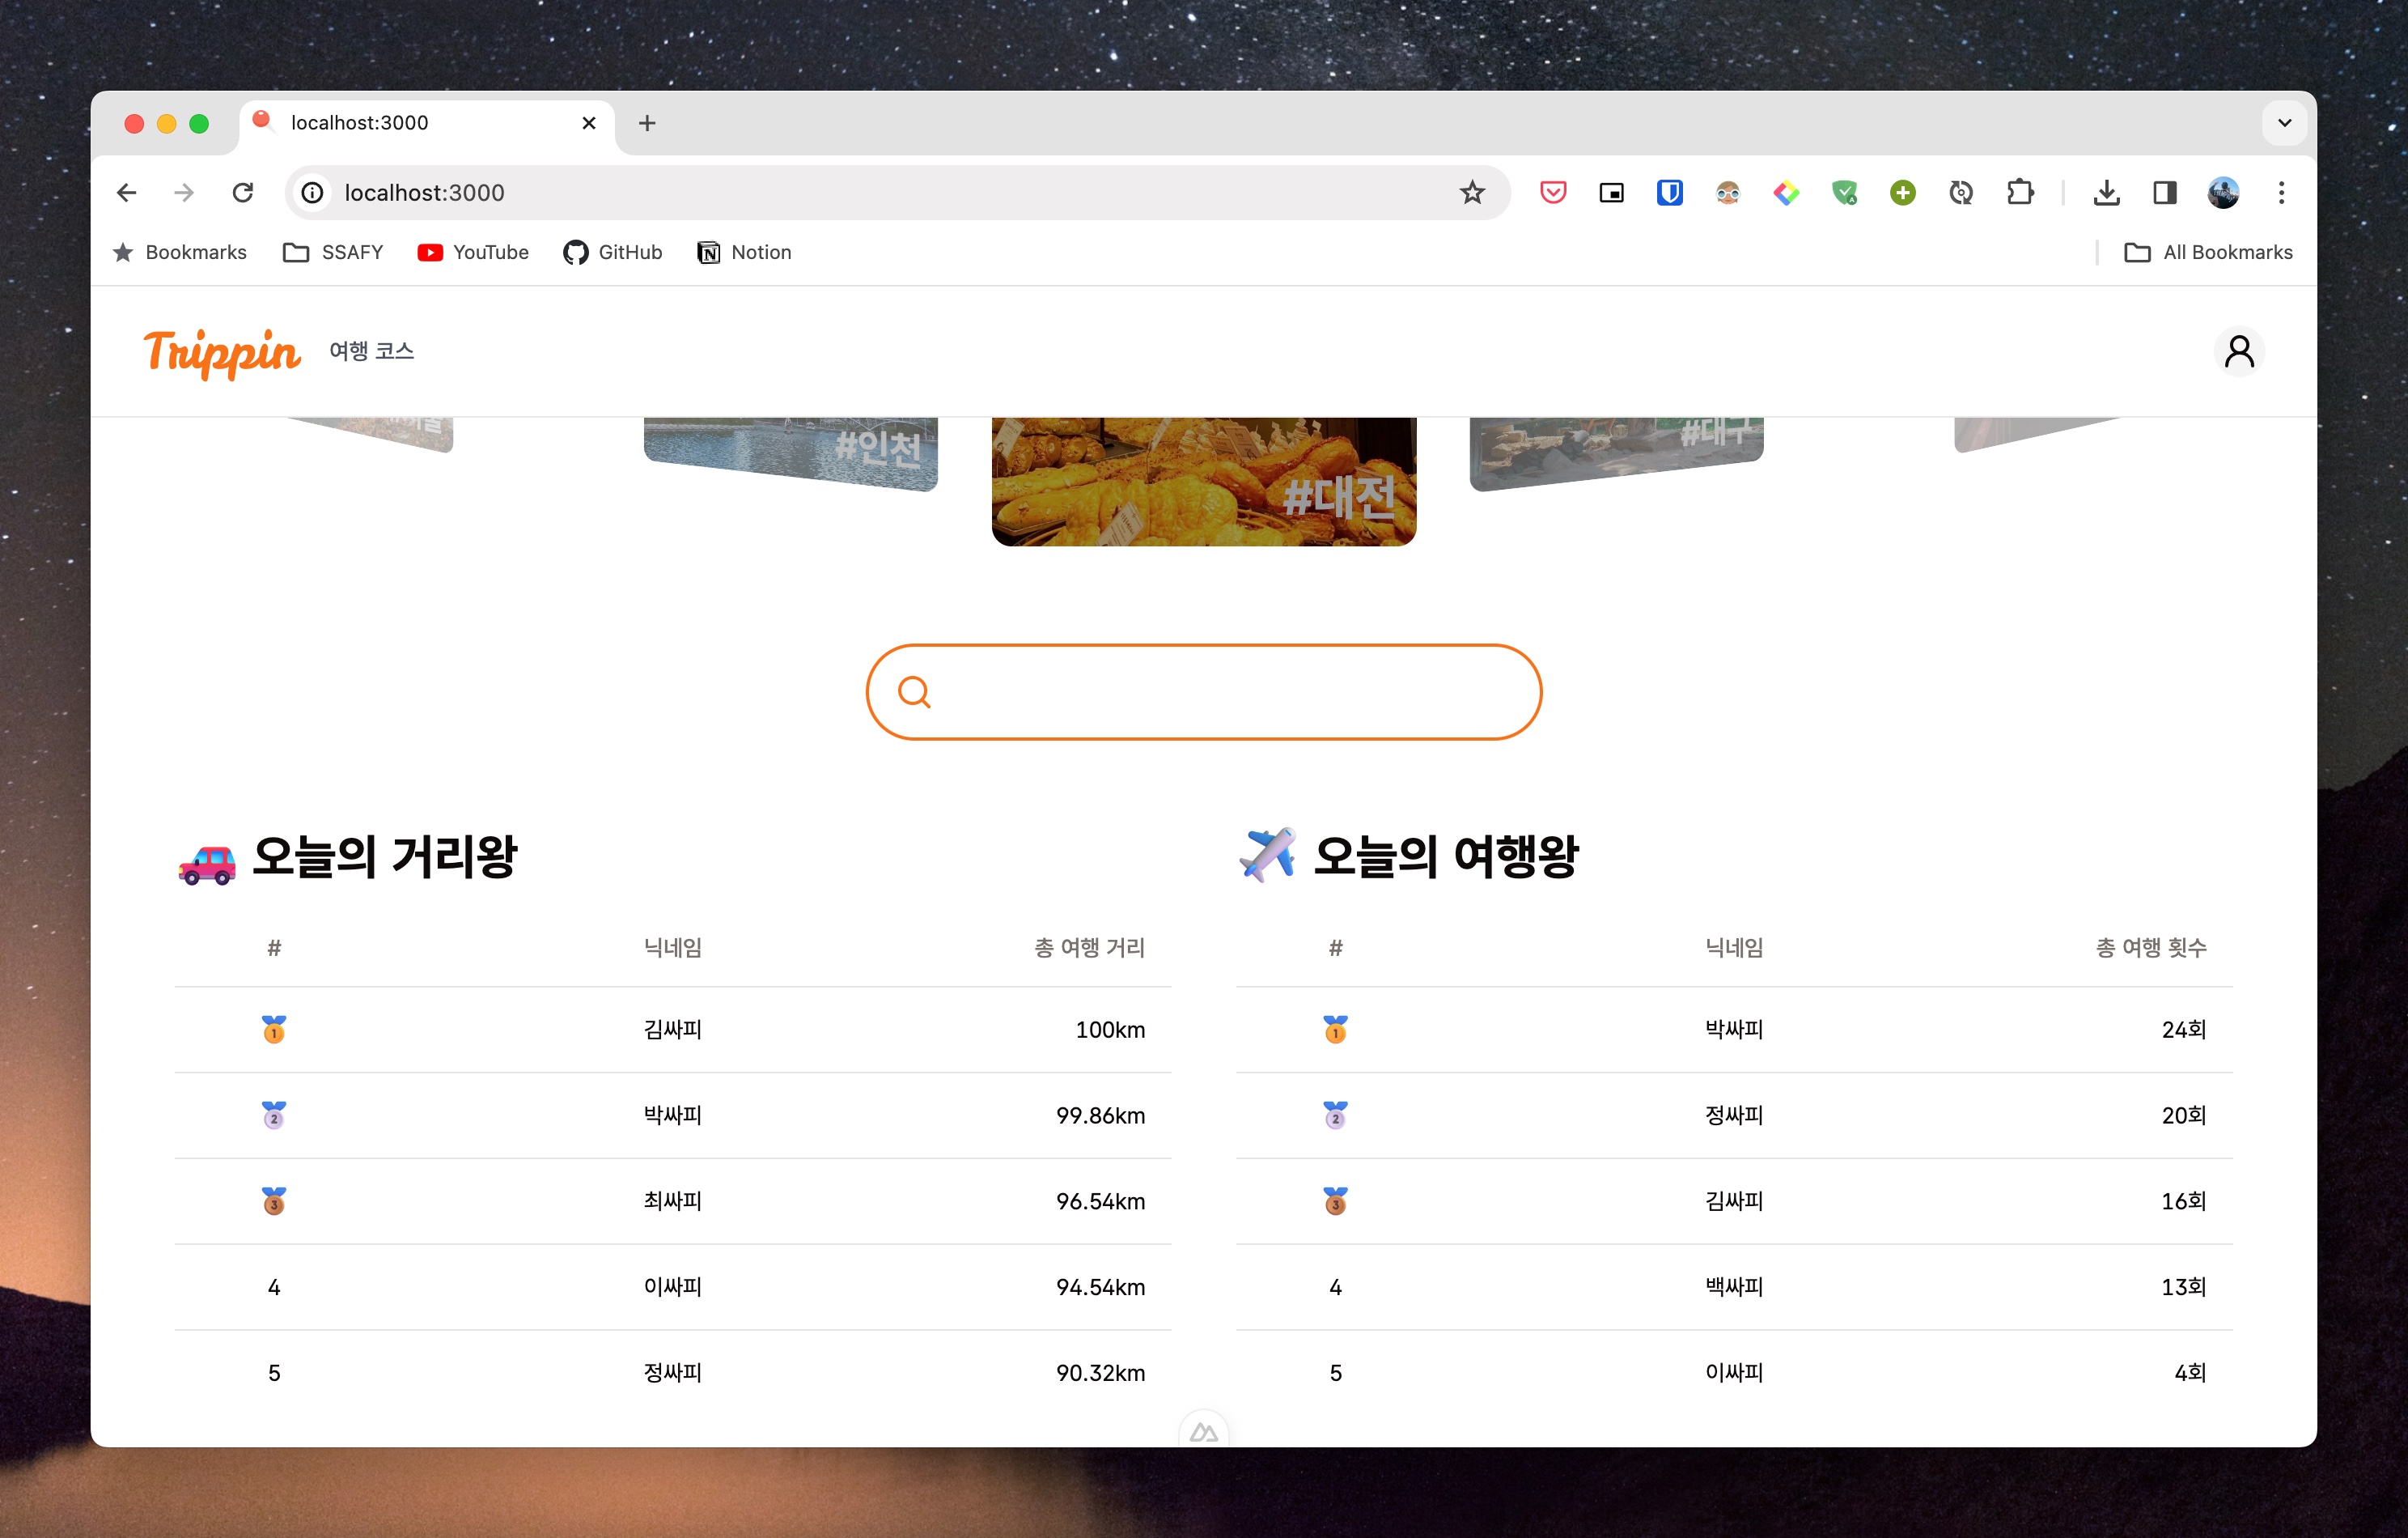This screenshot has height=1538, width=2408.
Task: Open the Nuxt DevTools icon at bottom
Action: pyautogui.click(x=1203, y=1432)
